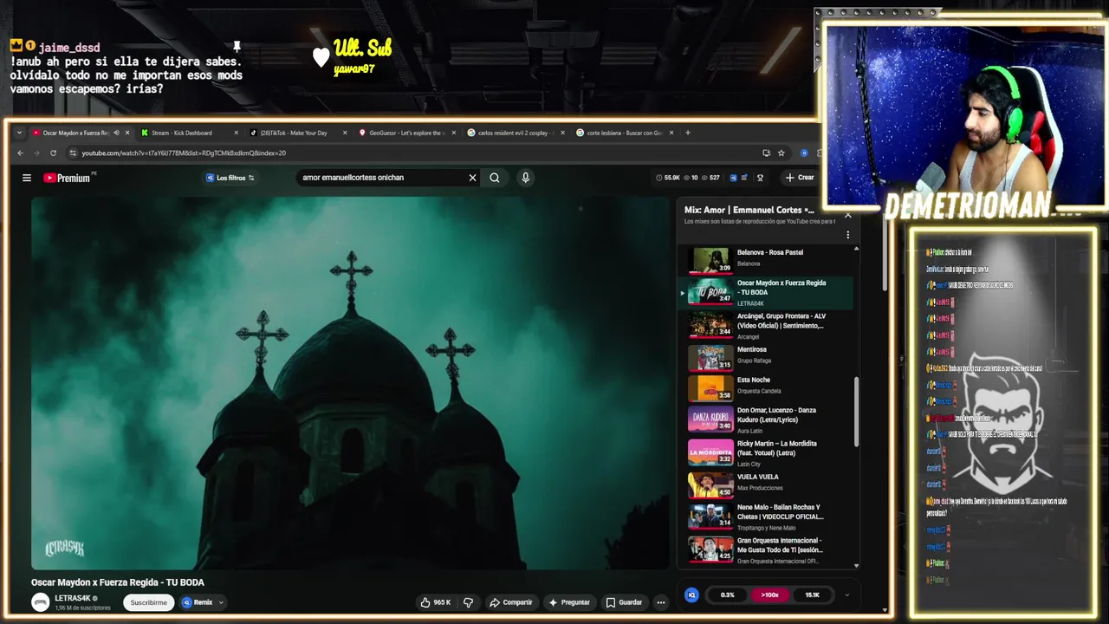The image size is (1109, 624).
Task: Like the video (965 K)
Action: tap(436, 602)
